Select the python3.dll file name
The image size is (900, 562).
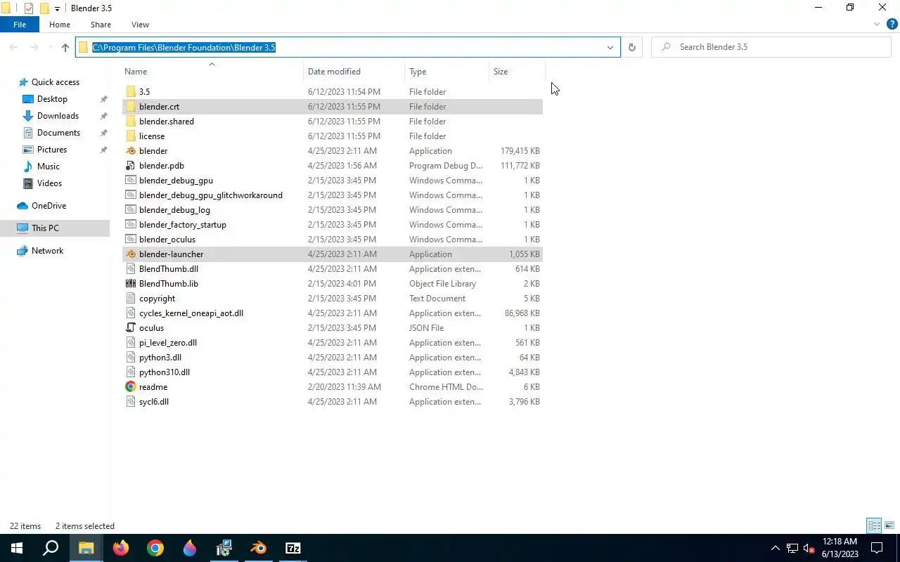(160, 358)
